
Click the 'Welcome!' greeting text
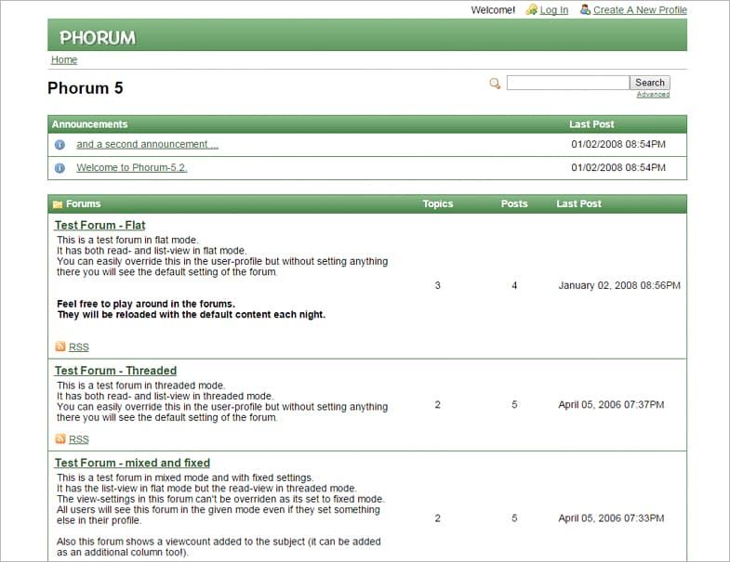coord(493,10)
